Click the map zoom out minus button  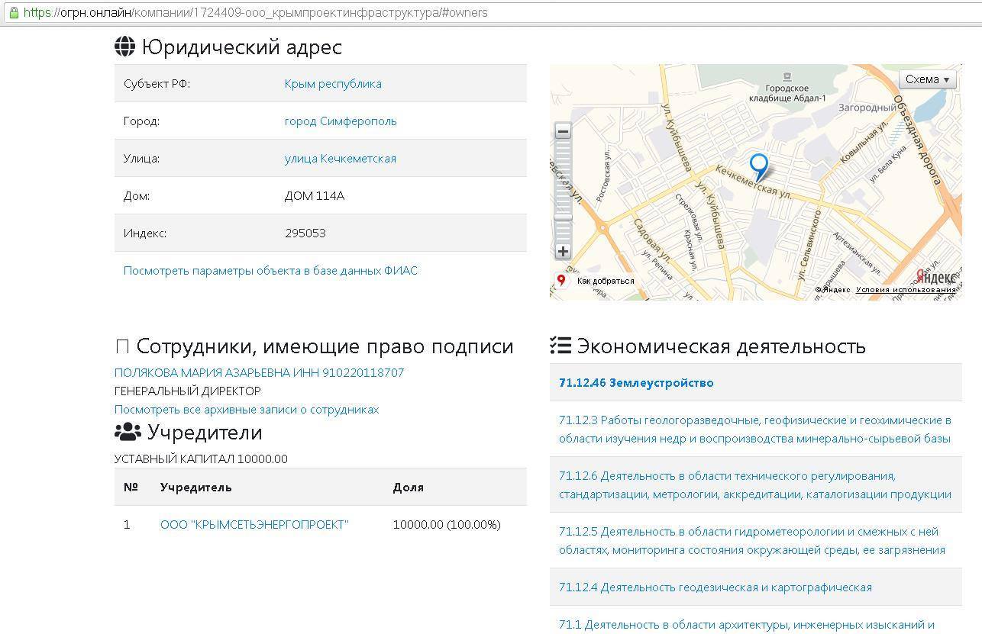pyautogui.click(x=563, y=131)
